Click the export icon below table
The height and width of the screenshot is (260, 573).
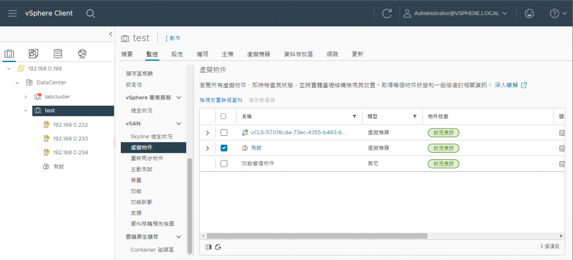pos(219,247)
